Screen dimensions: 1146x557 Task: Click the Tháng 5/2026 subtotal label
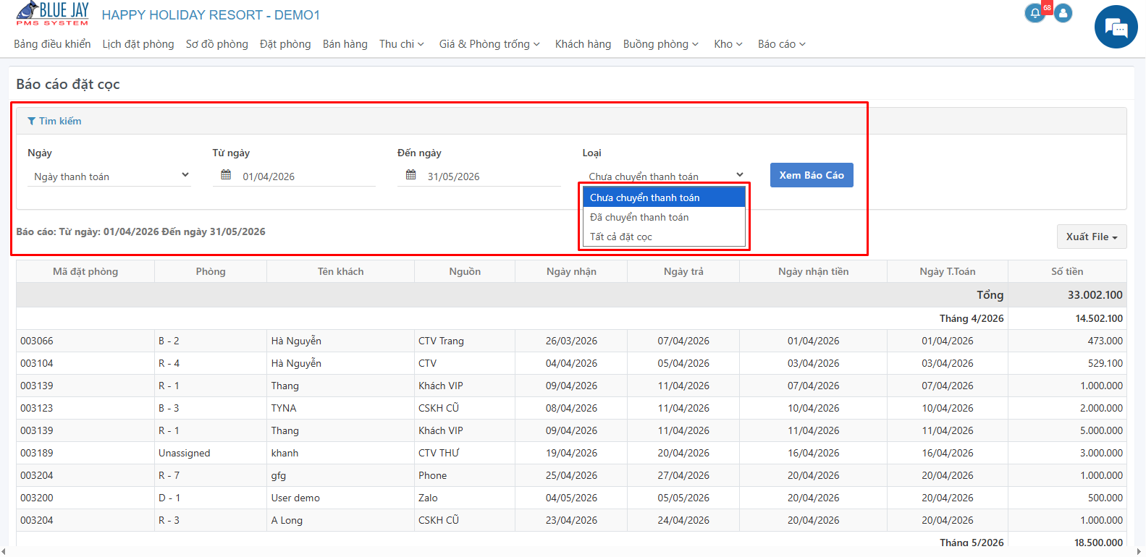(x=972, y=543)
